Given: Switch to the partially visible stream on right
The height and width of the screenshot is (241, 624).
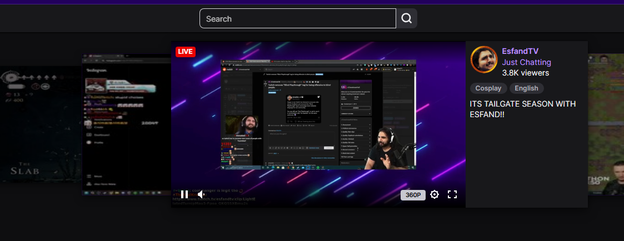Looking at the screenshot, I should click(606, 124).
